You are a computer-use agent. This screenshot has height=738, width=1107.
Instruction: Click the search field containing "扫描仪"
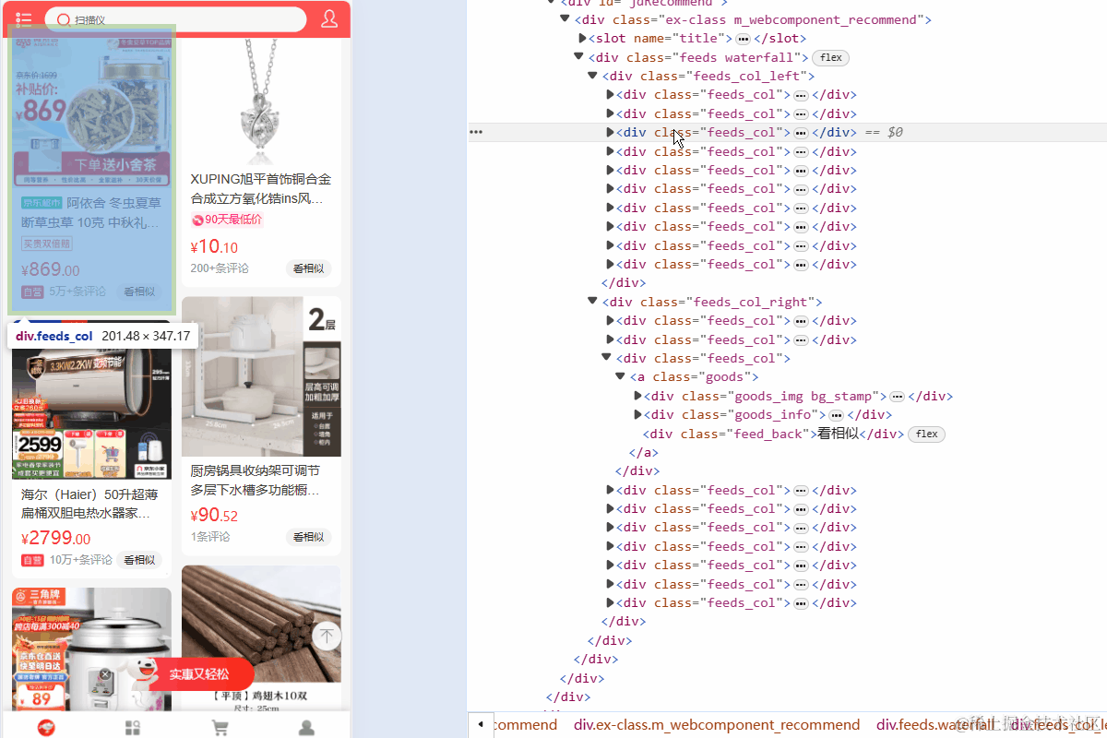click(176, 19)
